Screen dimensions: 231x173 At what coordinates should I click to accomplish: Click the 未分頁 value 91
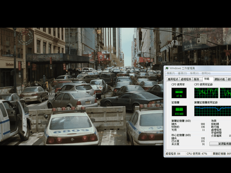click(204, 144)
